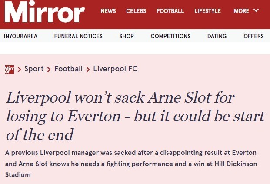Expand the chevron arrow beside MORE

(x=256, y=11)
